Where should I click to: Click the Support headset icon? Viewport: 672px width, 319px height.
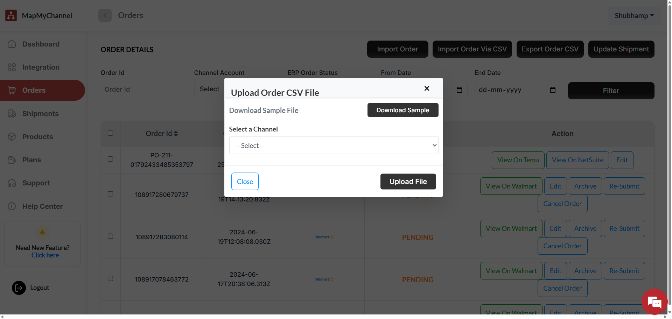(12, 183)
